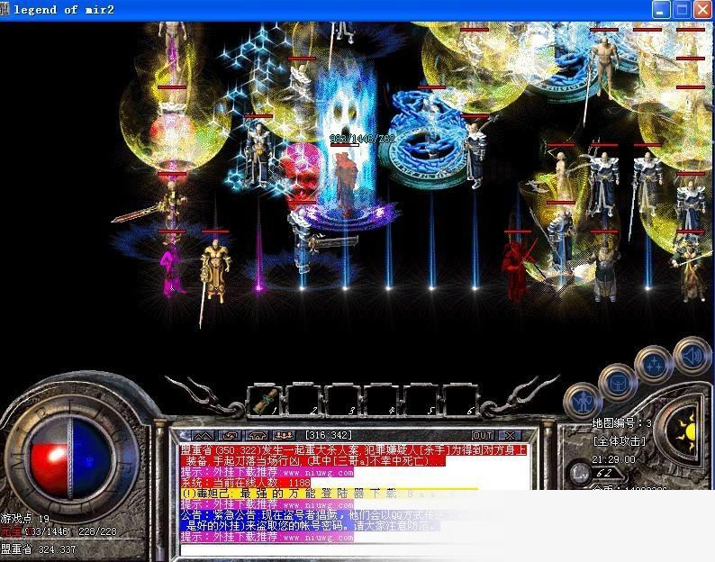Click the 地图编号 map number text
The height and width of the screenshot is (562, 715).
click(x=622, y=423)
